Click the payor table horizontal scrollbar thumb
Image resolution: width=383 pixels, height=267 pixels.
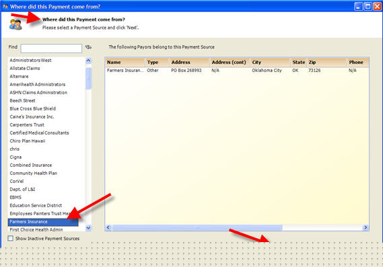197,228
